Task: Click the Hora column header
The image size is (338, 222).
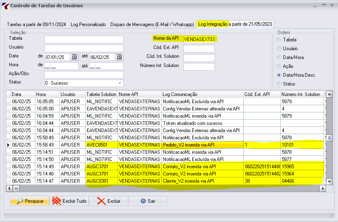Action: pos(47,94)
